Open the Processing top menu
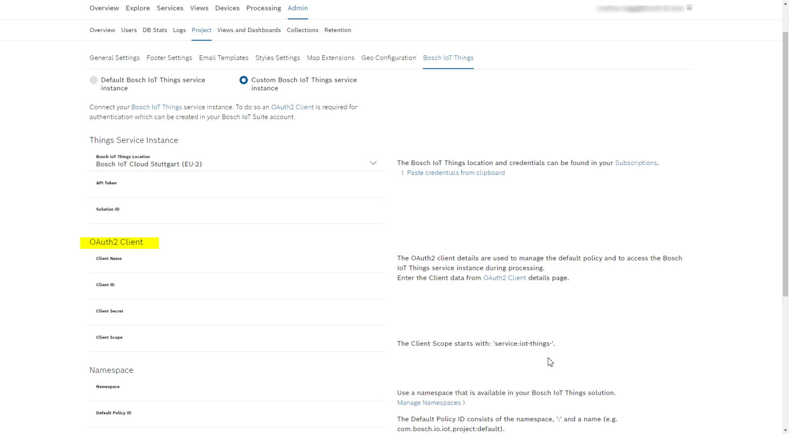 point(263,8)
